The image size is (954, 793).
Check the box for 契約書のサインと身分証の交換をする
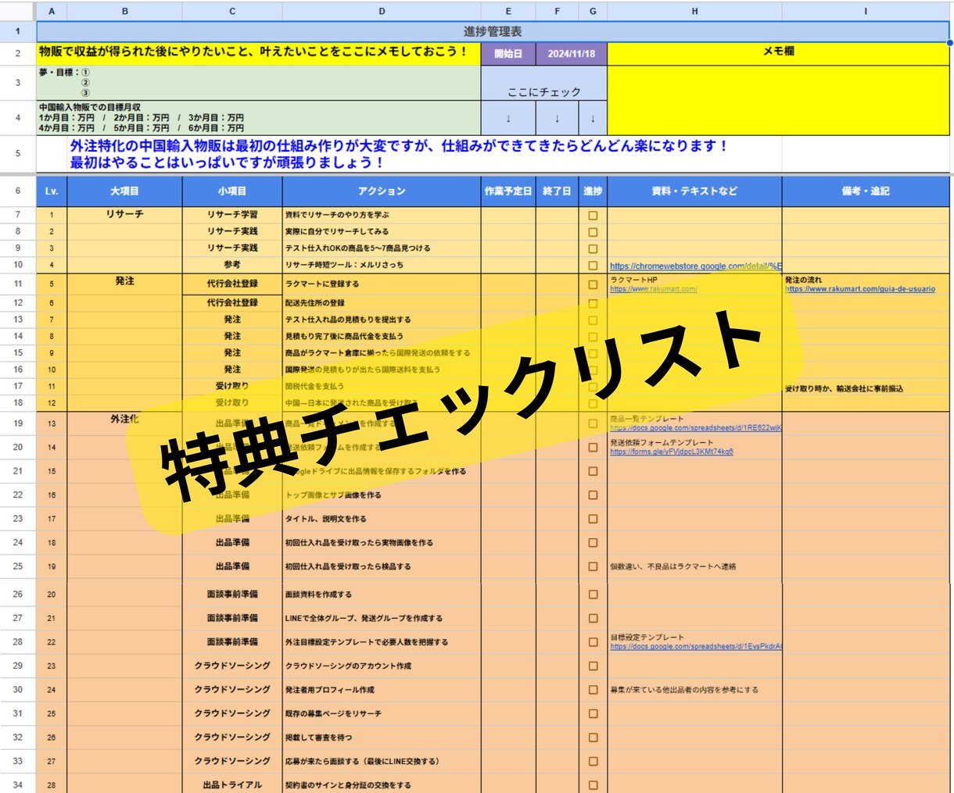(593, 785)
